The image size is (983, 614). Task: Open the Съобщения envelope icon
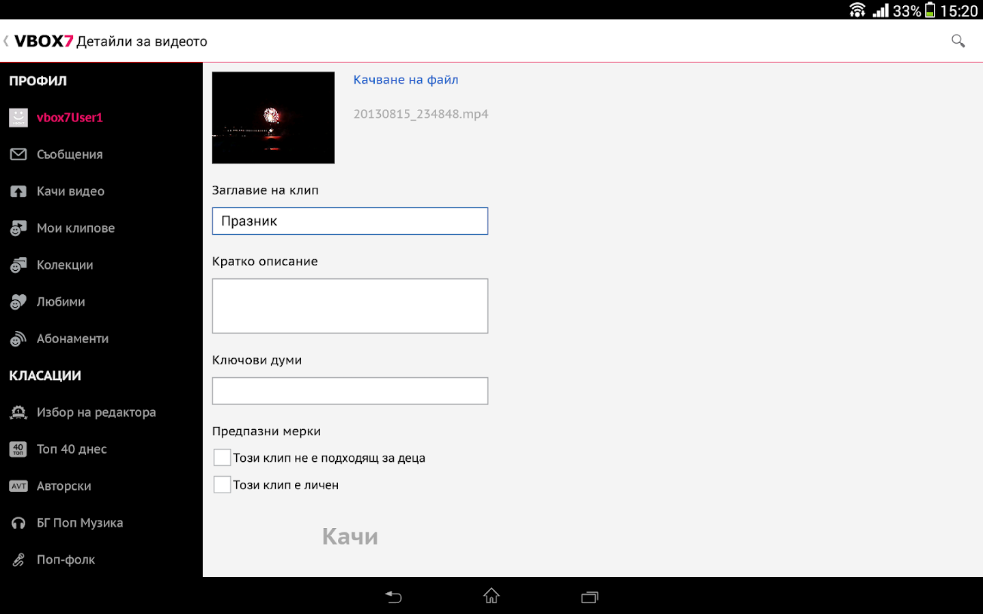click(18, 154)
